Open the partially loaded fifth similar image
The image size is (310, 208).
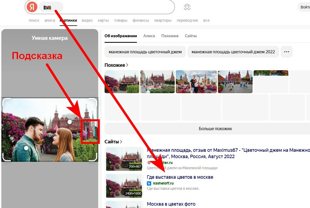pyautogui.click(x=271, y=82)
